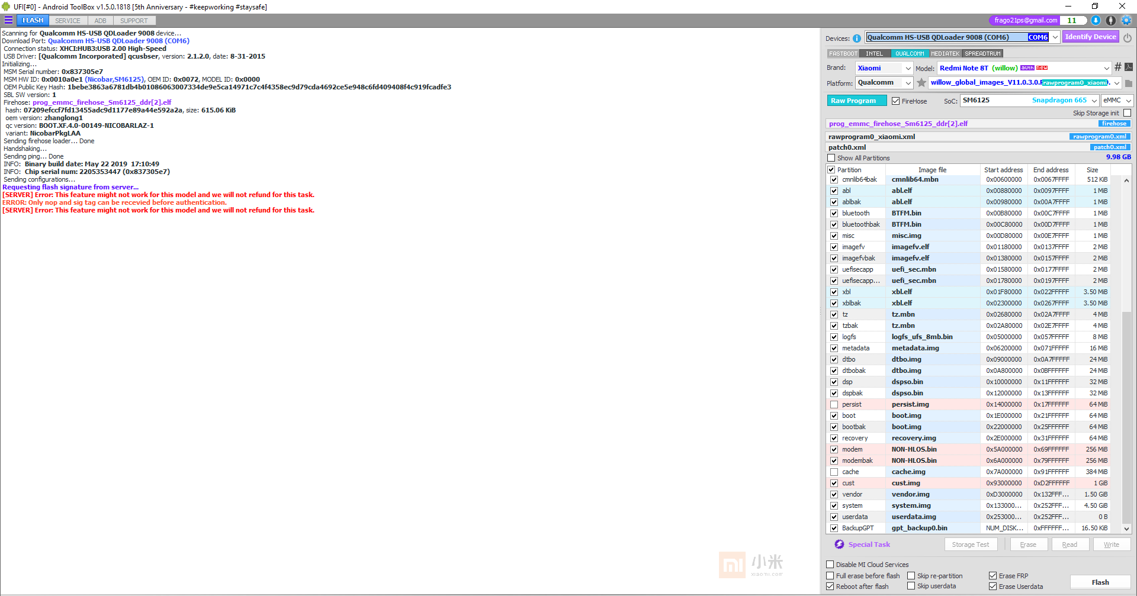
Task: Open the hamburger menu icon
Action: [x=8, y=20]
